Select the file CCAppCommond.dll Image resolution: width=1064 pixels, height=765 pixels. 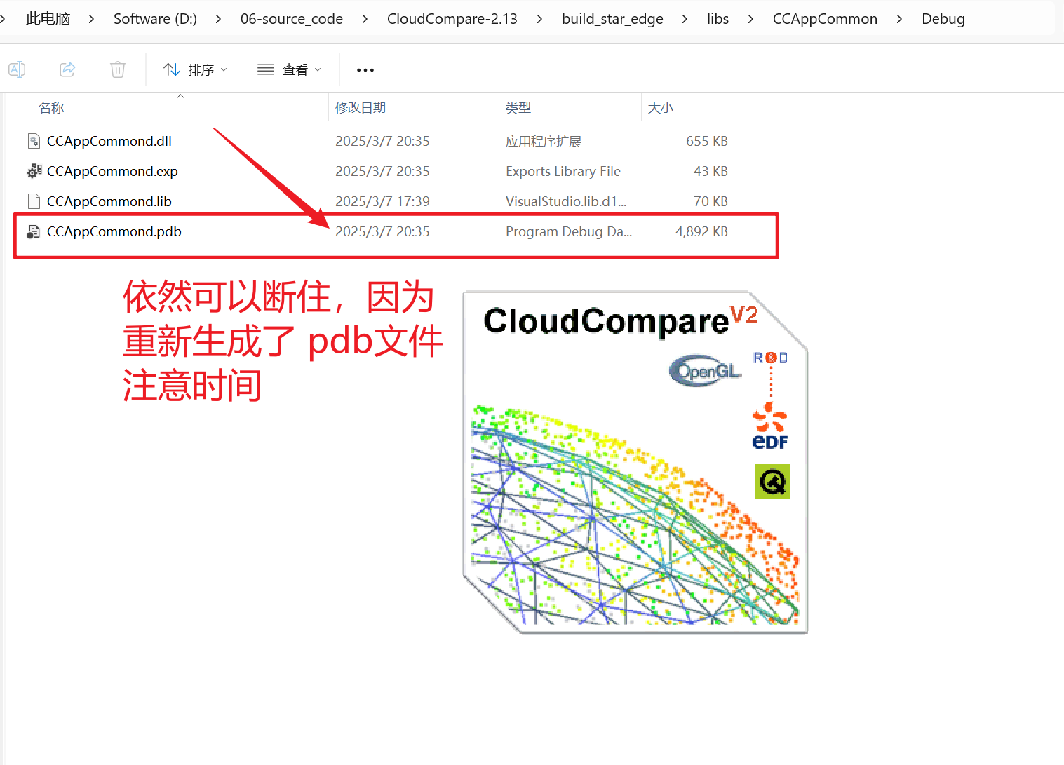[109, 141]
